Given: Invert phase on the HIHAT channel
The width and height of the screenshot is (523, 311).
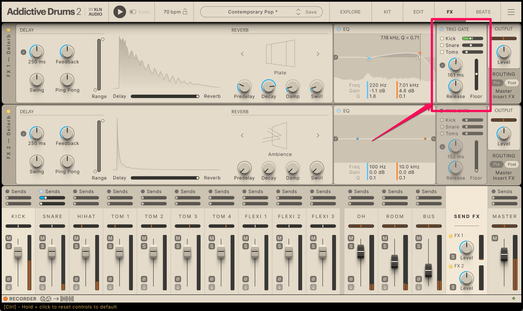Looking at the screenshot, I should (x=76, y=279).
